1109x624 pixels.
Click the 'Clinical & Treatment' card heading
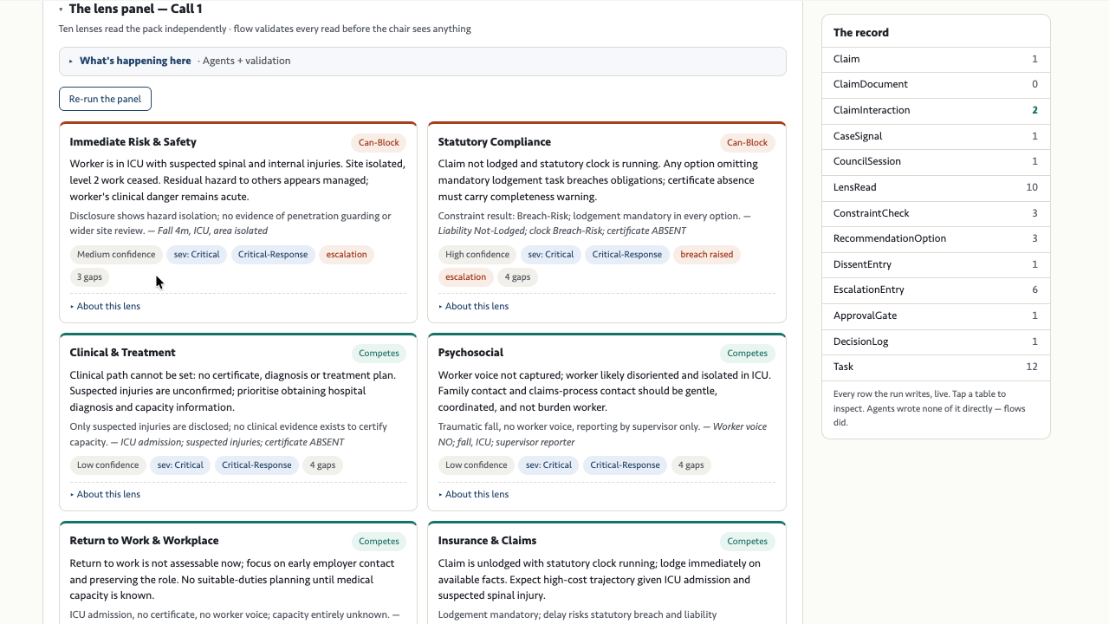pyautogui.click(x=123, y=353)
